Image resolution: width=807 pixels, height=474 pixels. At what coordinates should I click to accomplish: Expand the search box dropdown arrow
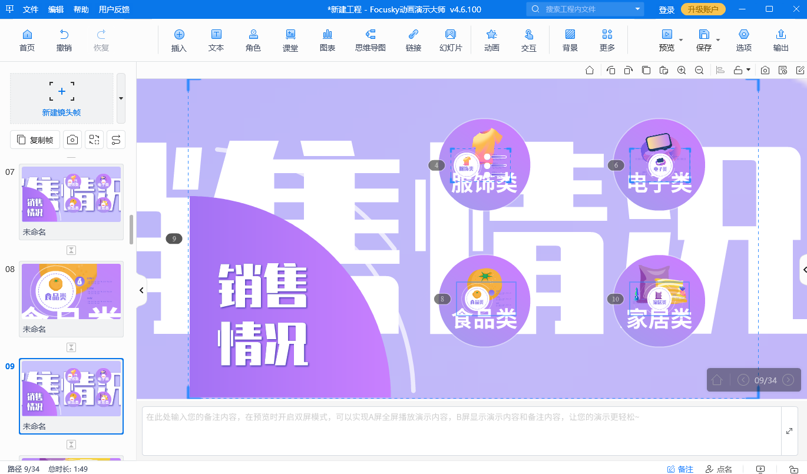pyautogui.click(x=638, y=9)
